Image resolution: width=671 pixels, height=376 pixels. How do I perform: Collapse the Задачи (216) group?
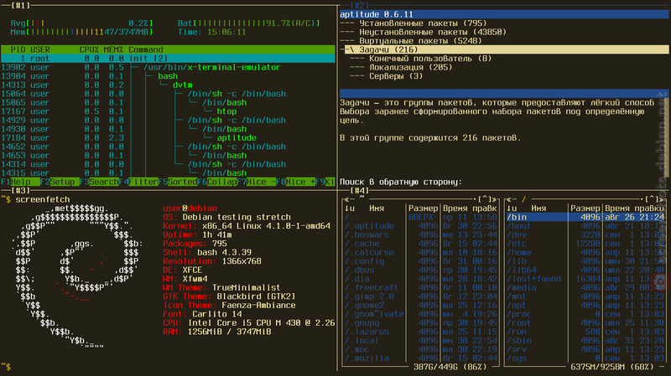pos(504,49)
